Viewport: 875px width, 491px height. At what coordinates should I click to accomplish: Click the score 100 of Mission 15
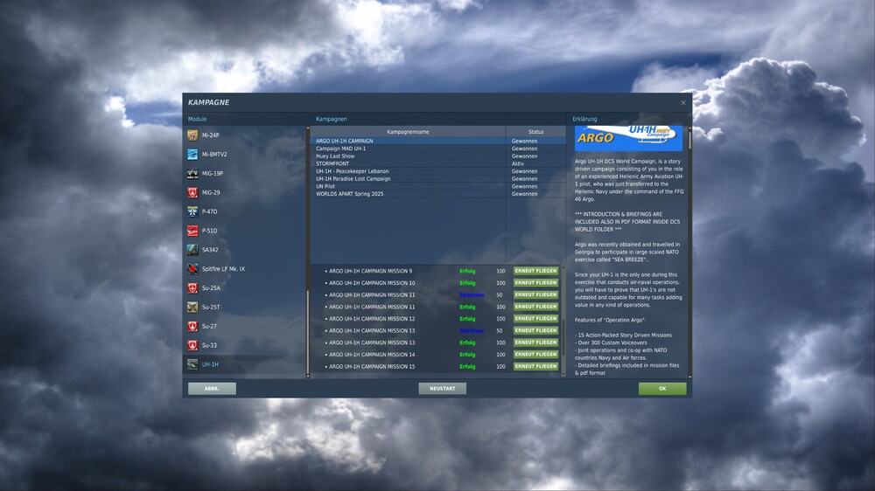click(500, 367)
